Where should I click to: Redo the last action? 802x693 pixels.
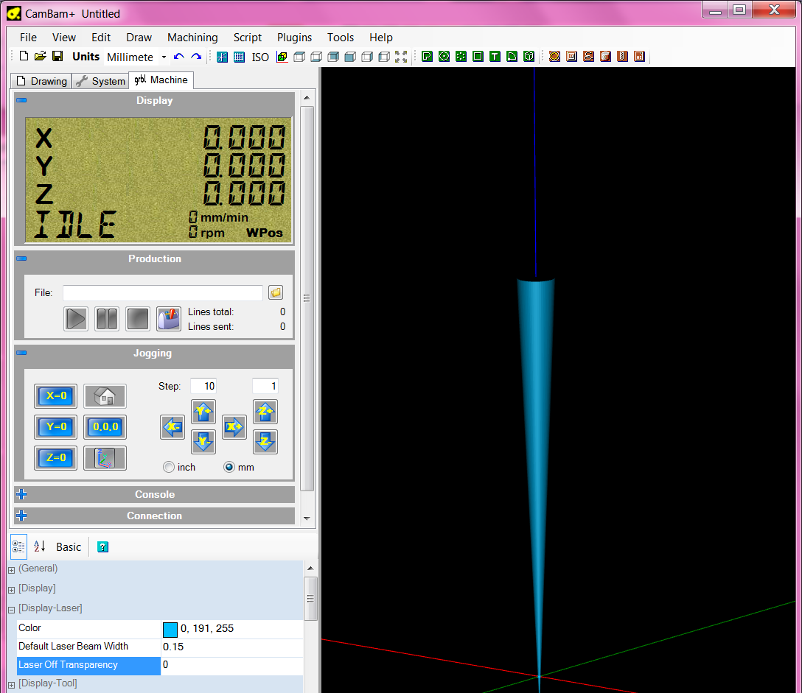196,57
